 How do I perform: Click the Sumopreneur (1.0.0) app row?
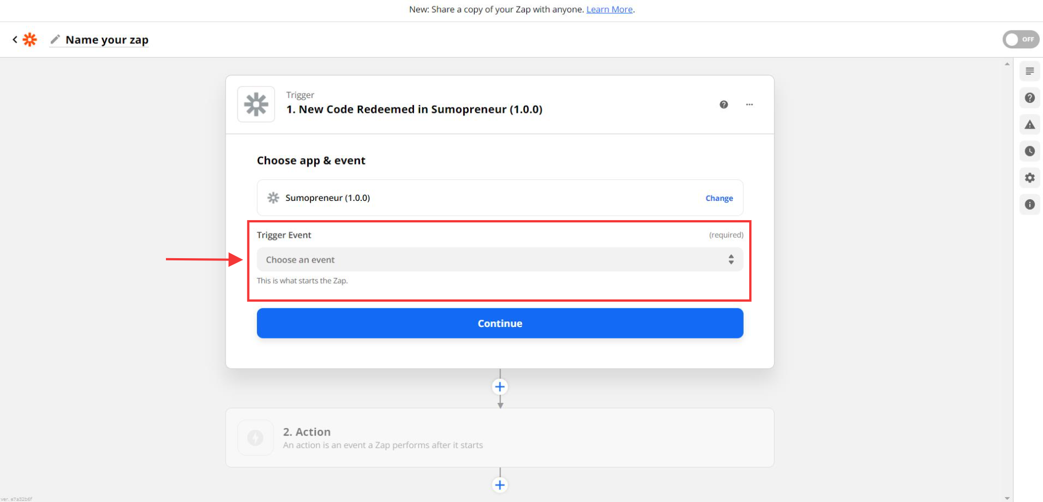tap(500, 198)
